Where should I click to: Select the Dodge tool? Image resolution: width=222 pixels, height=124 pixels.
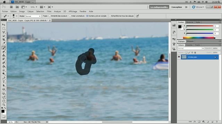tap(4, 74)
